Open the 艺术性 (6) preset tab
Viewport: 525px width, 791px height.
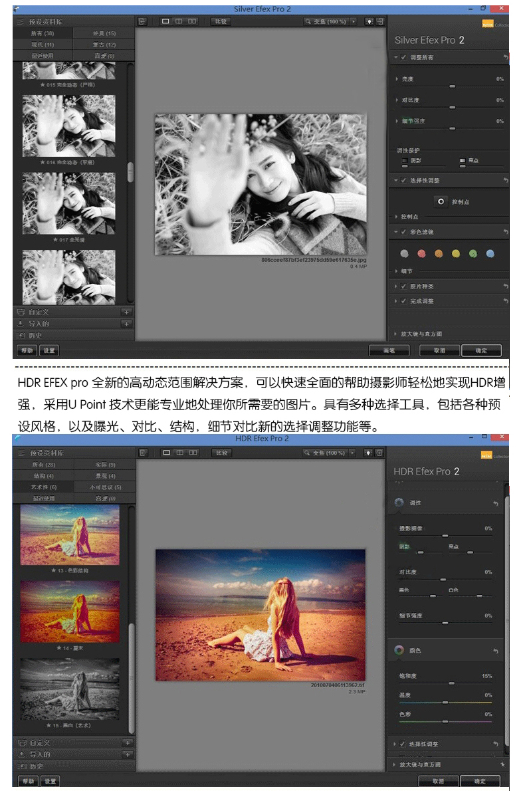tap(44, 487)
